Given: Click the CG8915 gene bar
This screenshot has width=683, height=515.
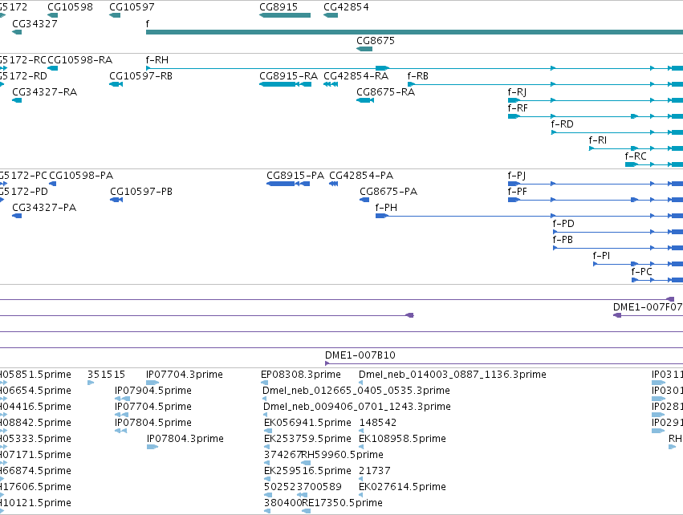Looking at the screenshot, I should (285, 15).
